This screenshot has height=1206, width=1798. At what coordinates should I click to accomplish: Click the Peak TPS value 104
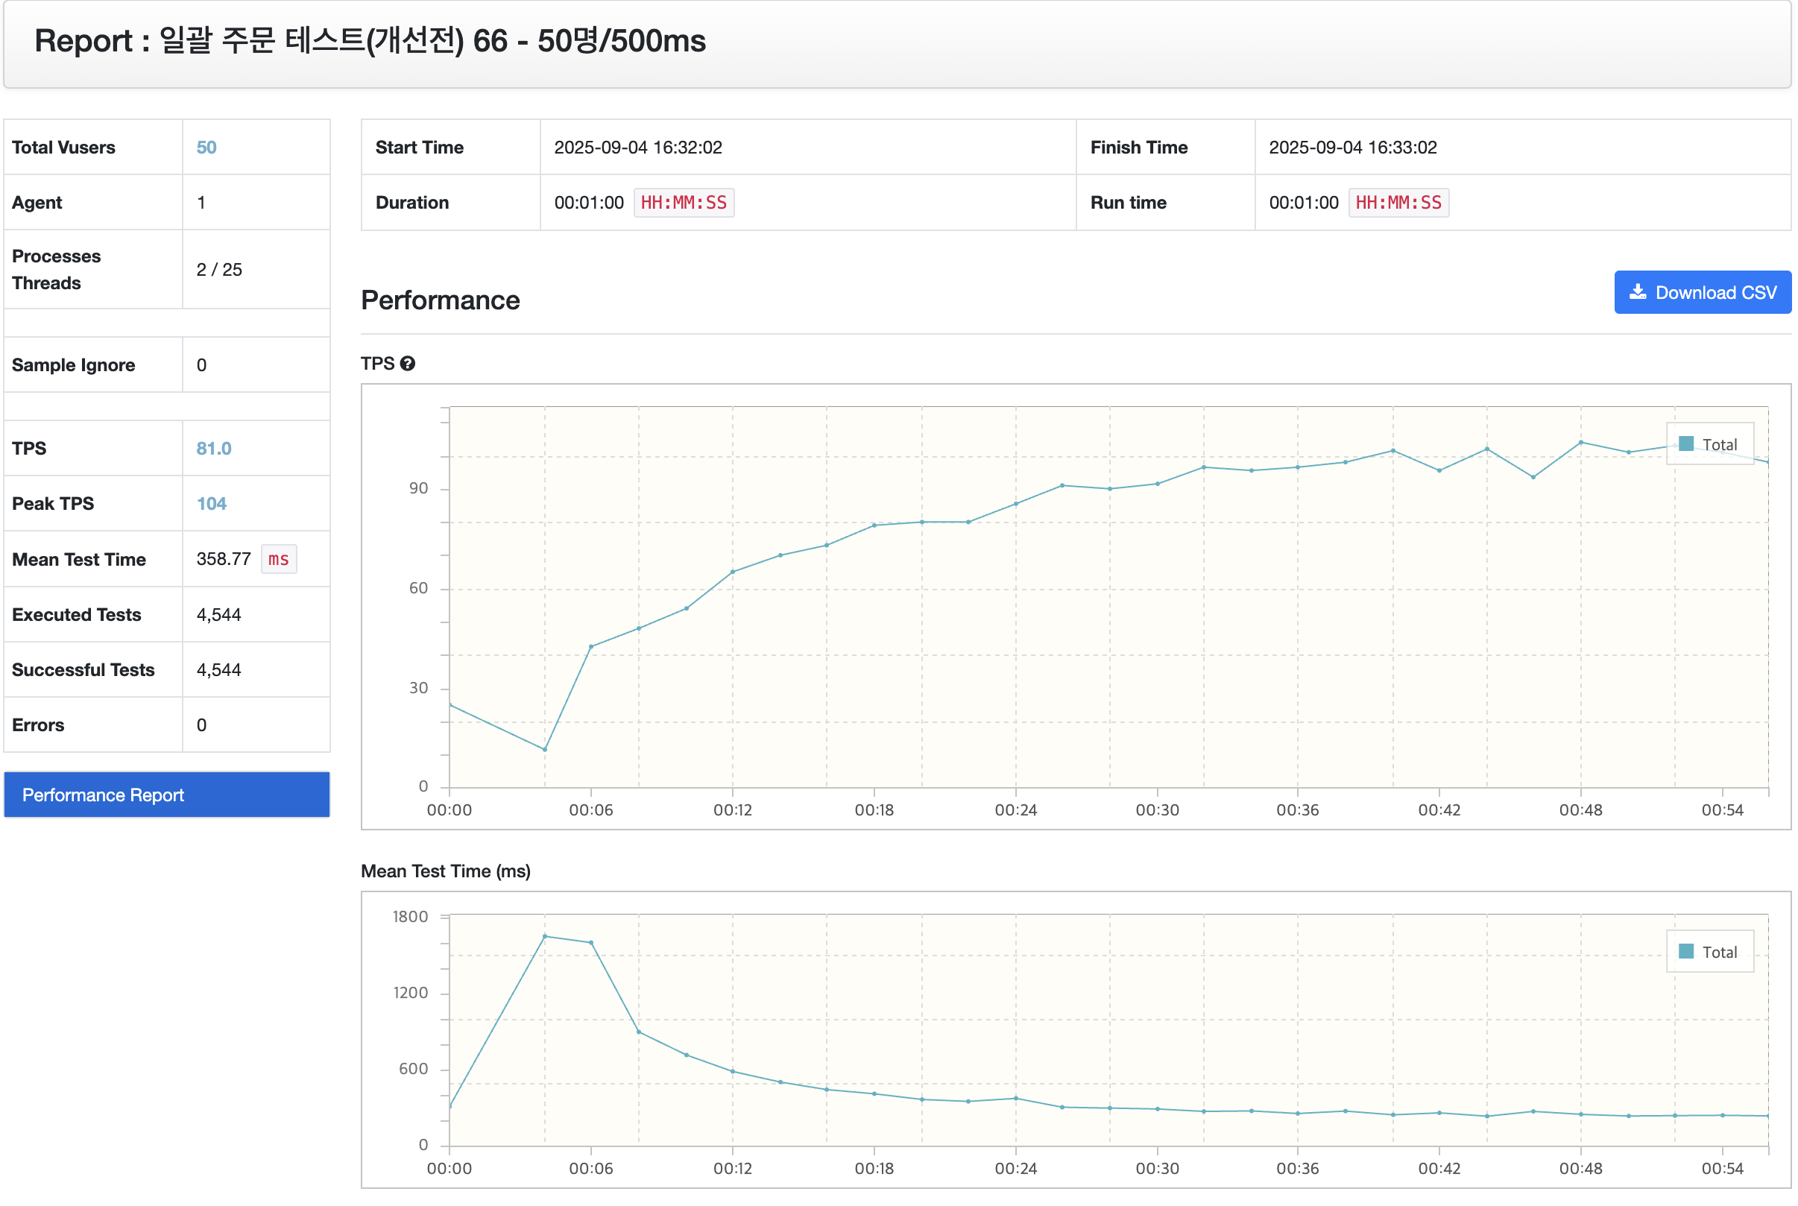pos(212,504)
